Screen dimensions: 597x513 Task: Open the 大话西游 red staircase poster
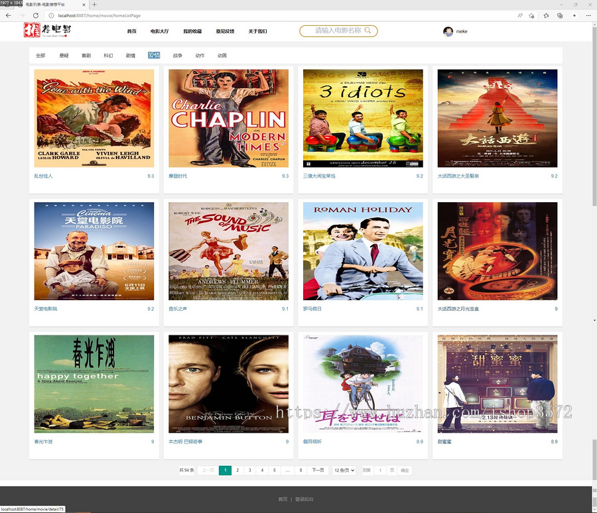(497, 119)
